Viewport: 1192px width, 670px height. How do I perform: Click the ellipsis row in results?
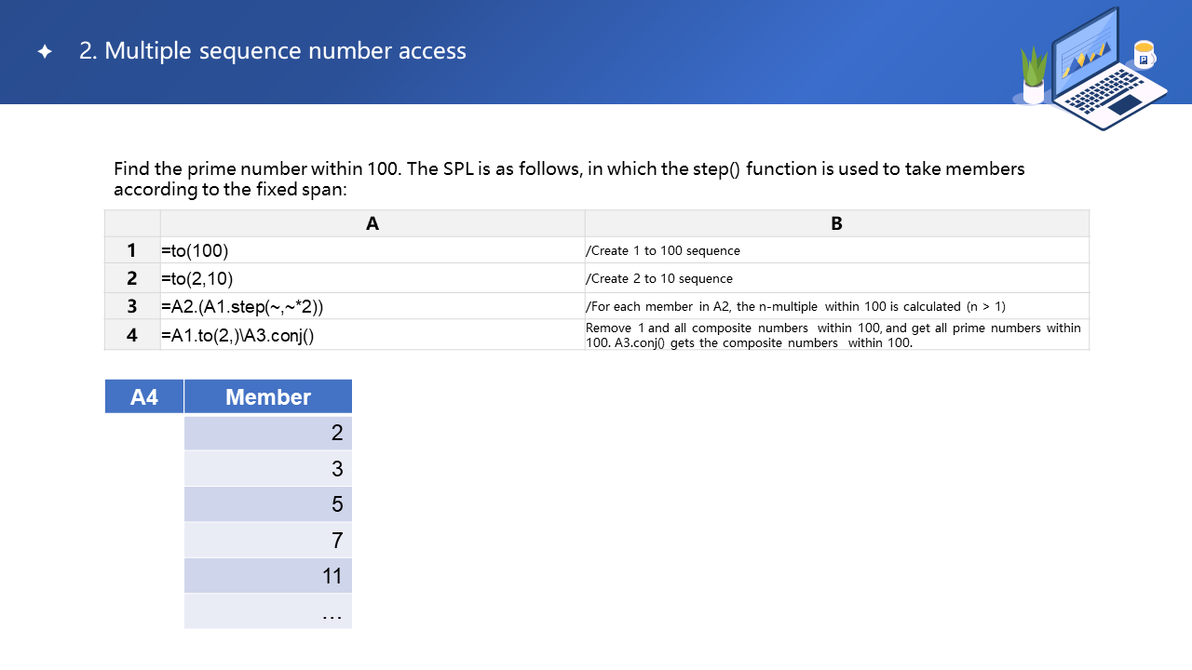pos(268,611)
